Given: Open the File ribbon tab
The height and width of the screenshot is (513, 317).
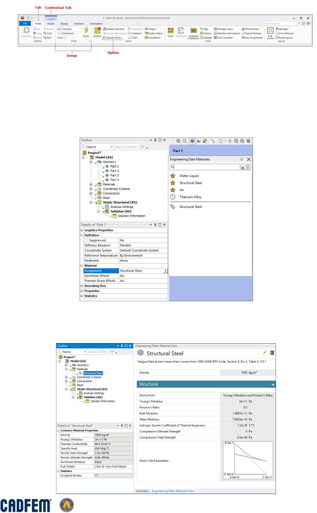Looking at the screenshot, I should pyautogui.click(x=25, y=24).
